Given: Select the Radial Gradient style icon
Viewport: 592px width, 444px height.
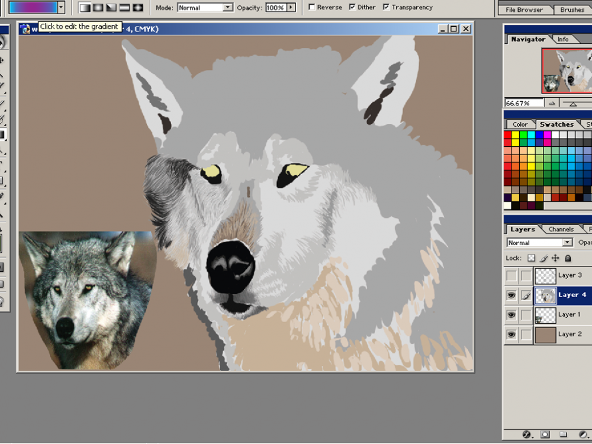Looking at the screenshot, I should (x=98, y=7).
